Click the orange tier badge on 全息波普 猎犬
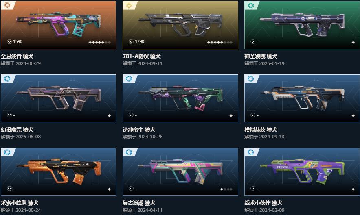 pos(7,5)
